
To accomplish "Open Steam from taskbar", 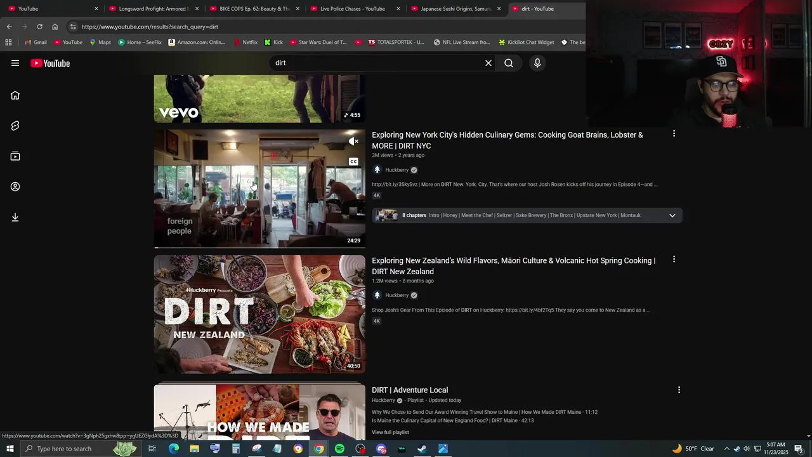I will pos(422,449).
